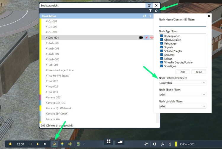Disable the Kameras type filter
222x149 pixels.
click(x=162, y=55)
